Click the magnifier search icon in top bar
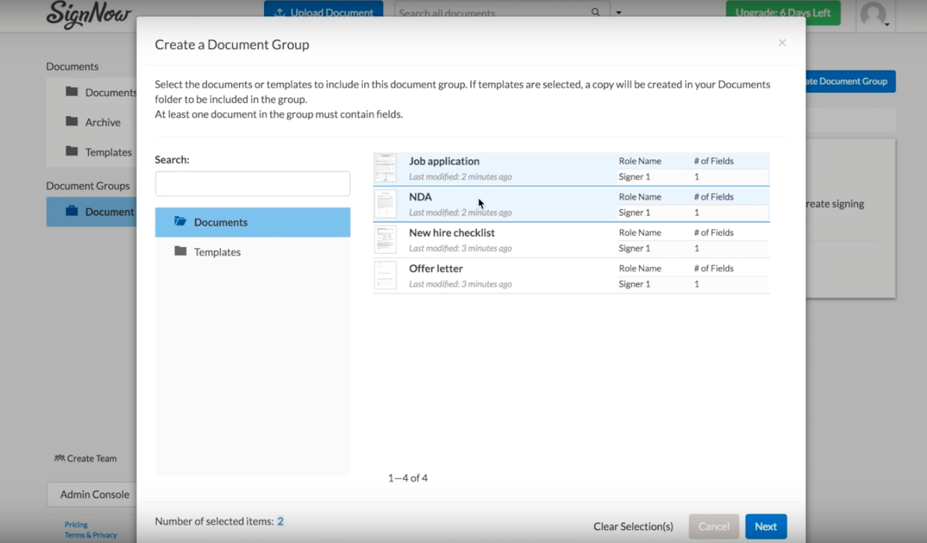Viewport: 927px width, 543px height. pos(596,13)
